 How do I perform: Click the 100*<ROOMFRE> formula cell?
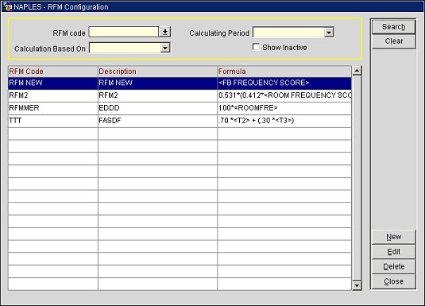(284, 108)
